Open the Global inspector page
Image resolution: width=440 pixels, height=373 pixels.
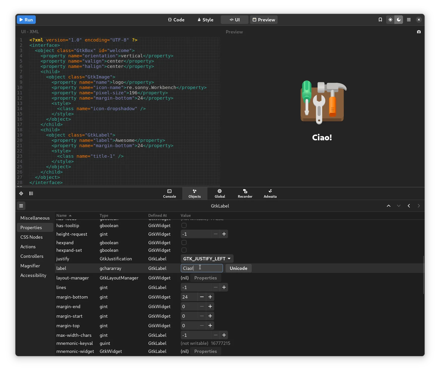pyautogui.click(x=220, y=193)
